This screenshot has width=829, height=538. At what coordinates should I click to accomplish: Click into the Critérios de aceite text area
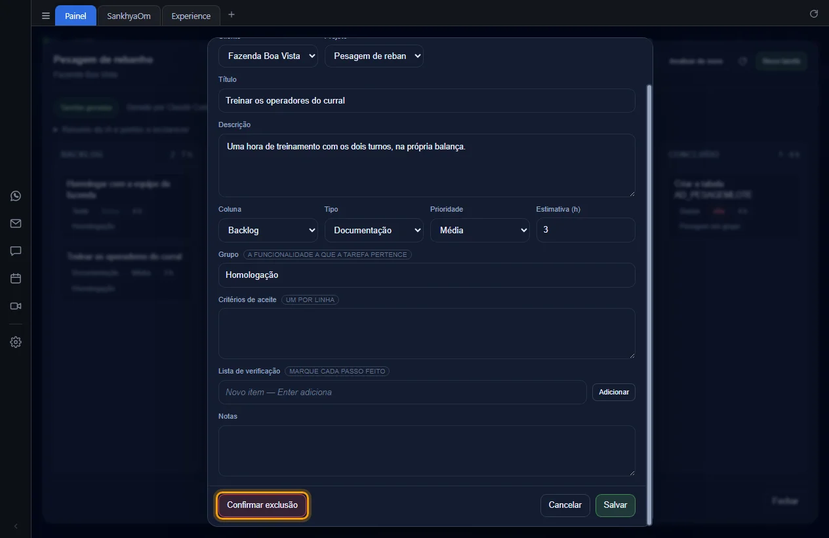coord(427,334)
